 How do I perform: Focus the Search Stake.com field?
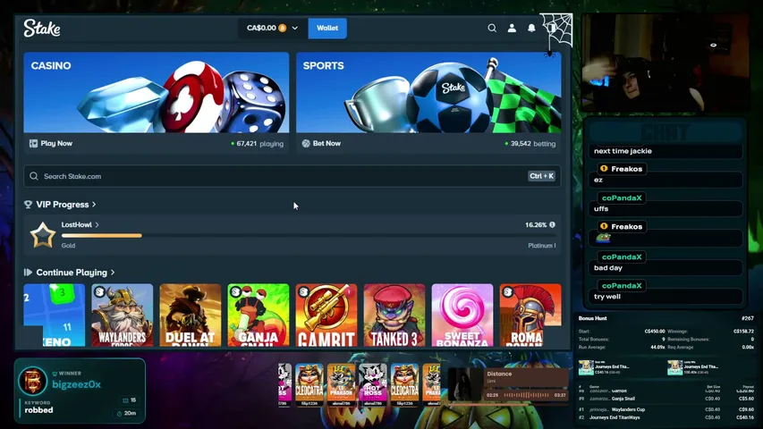(x=292, y=176)
